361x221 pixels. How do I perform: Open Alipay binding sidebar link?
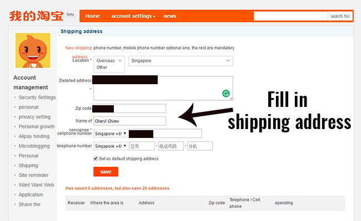click(34, 136)
